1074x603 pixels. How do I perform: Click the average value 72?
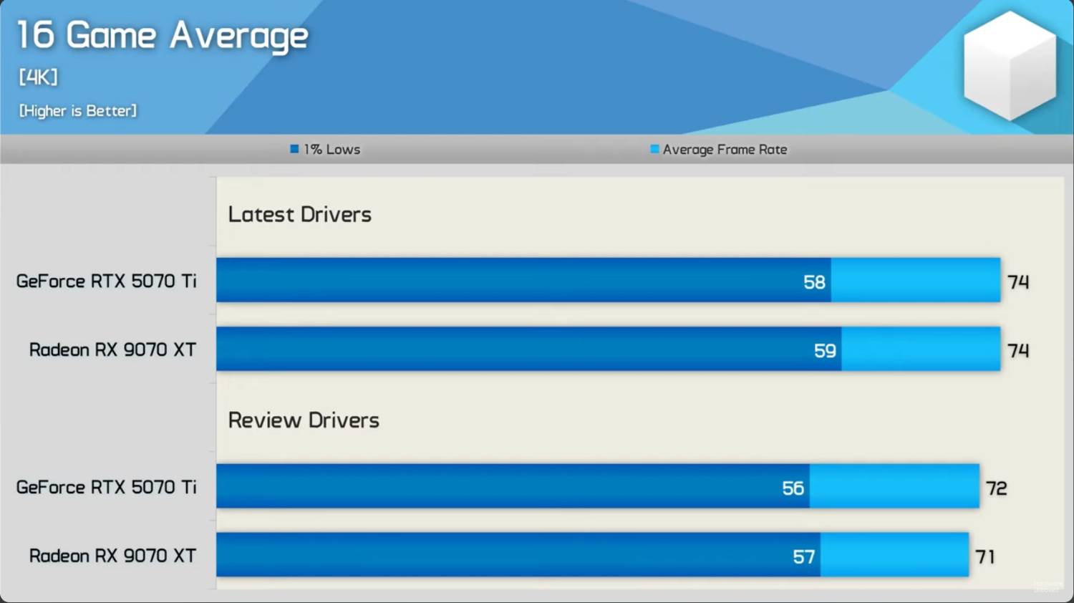tap(996, 488)
